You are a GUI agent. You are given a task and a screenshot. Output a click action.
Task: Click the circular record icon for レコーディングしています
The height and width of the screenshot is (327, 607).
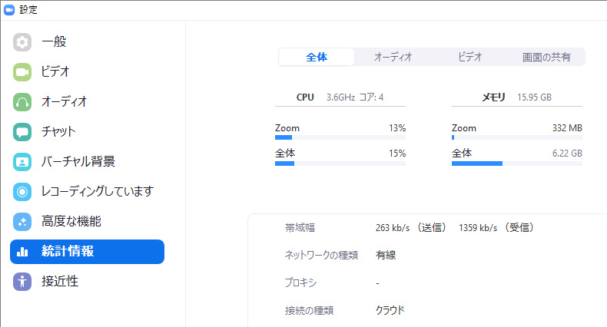click(x=22, y=192)
